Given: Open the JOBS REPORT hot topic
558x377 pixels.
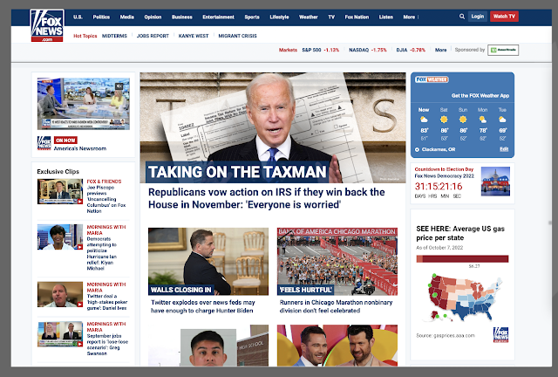Looking at the screenshot, I should [153, 36].
